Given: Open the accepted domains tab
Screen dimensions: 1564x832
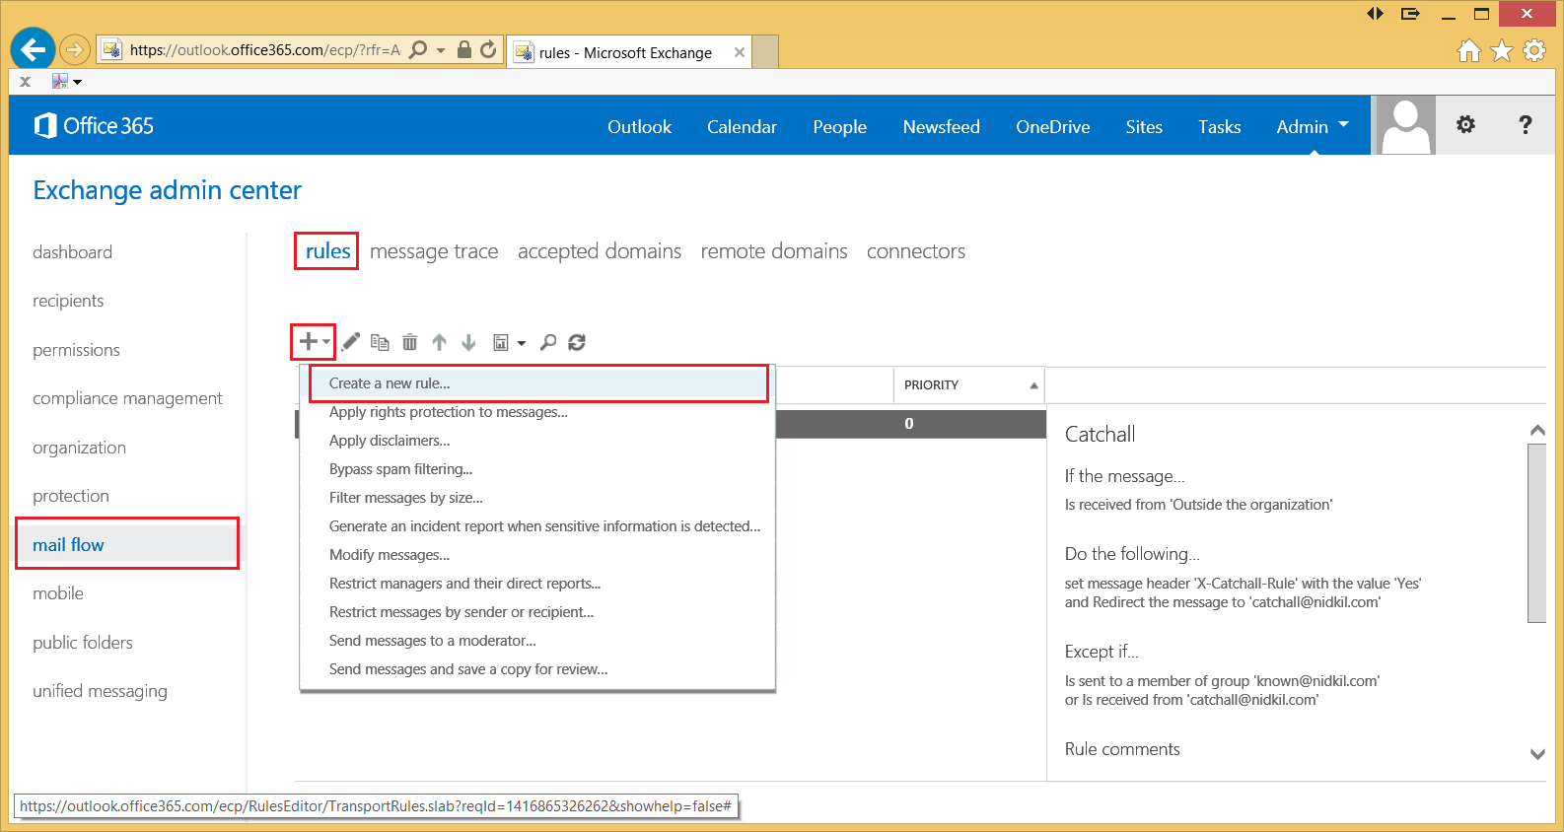Looking at the screenshot, I should (x=600, y=251).
